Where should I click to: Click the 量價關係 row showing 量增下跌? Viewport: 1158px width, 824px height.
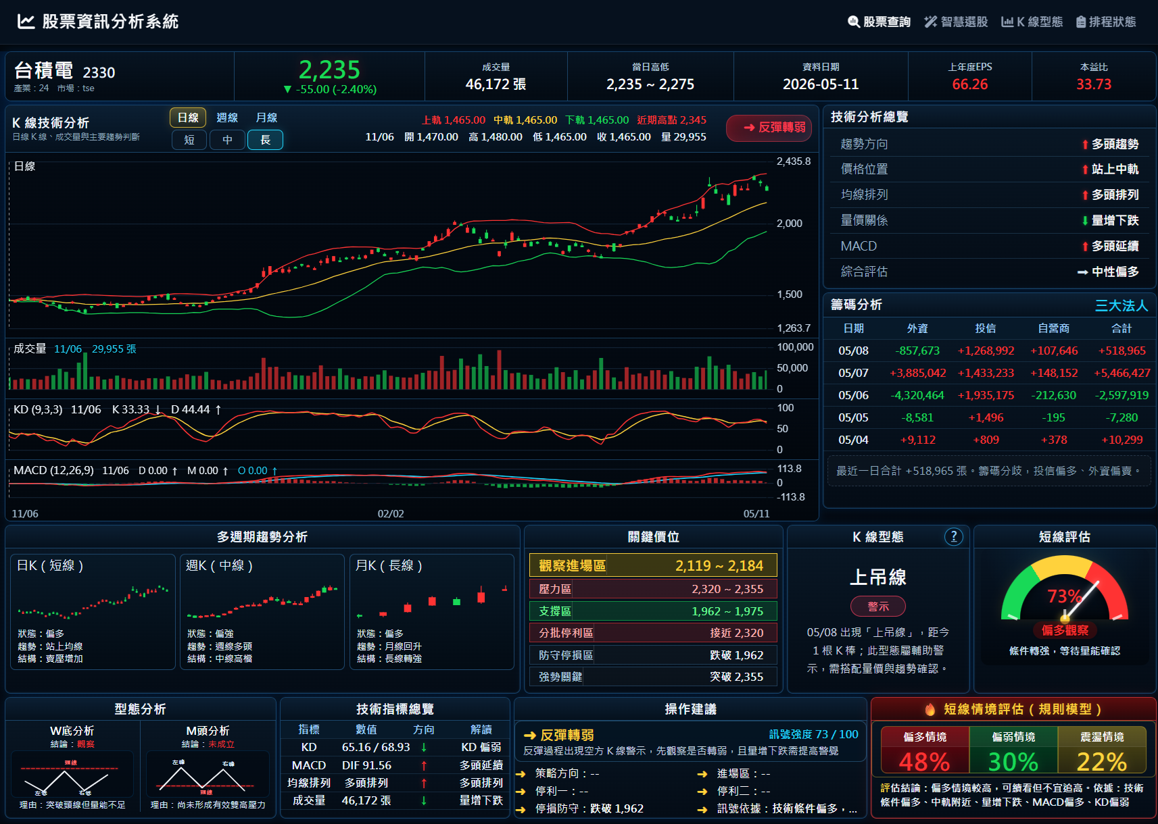pyautogui.click(x=990, y=221)
